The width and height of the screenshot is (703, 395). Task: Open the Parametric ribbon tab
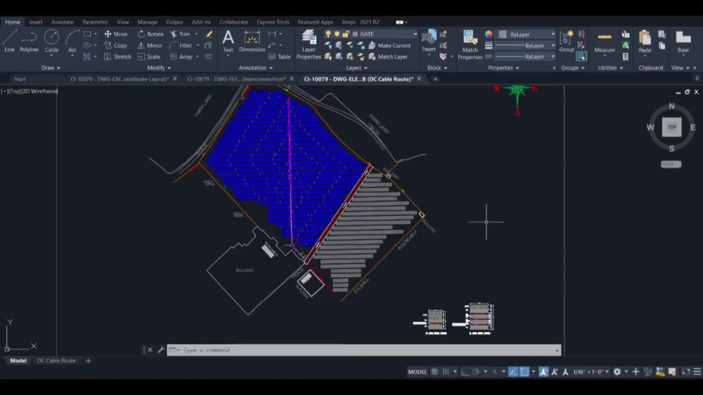click(95, 22)
